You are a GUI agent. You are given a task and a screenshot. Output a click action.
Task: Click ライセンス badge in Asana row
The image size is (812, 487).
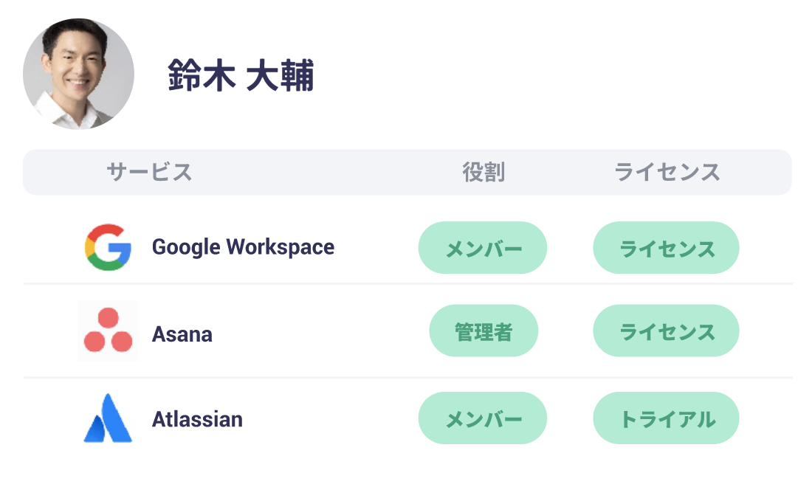tap(666, 331)
